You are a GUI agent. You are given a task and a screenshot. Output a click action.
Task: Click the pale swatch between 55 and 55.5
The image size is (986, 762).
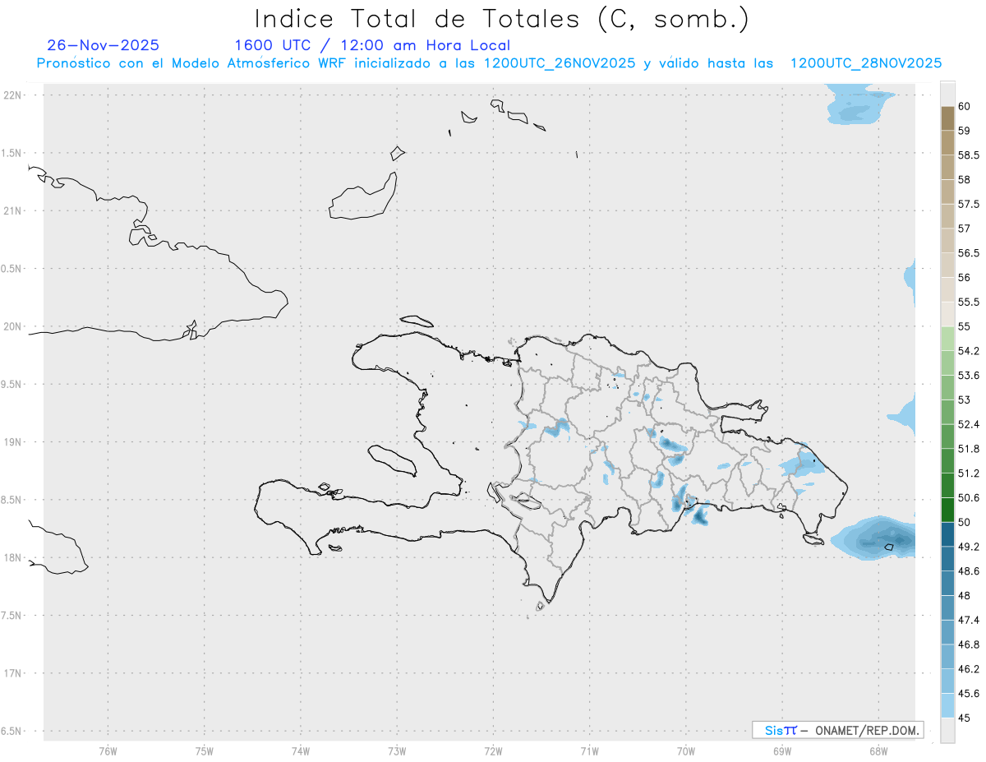coord(947,315)
